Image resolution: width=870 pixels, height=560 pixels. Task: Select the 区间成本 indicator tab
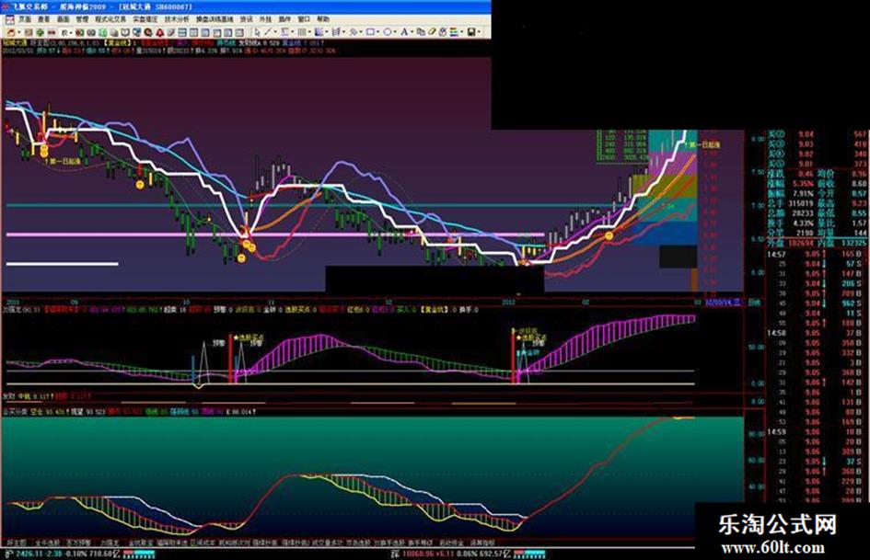203,543
